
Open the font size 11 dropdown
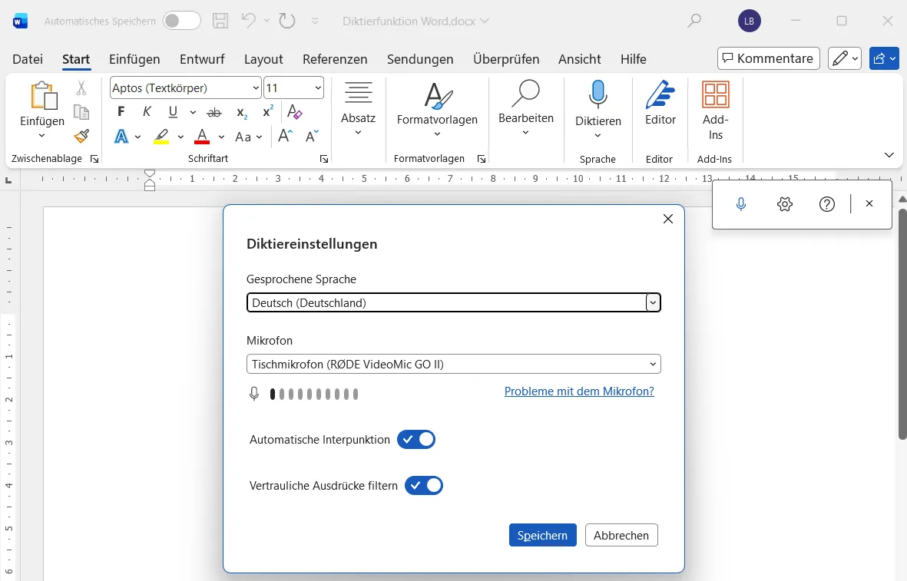pyautogui.click(x=318, y=87)
